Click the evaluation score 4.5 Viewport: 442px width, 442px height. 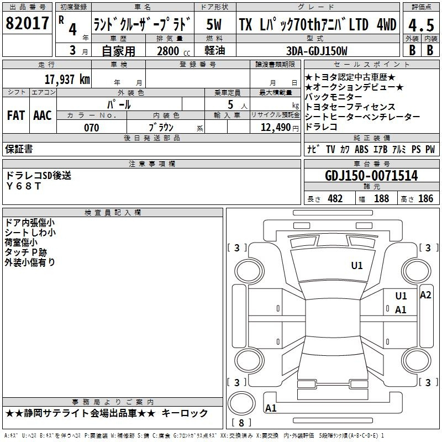421,25
